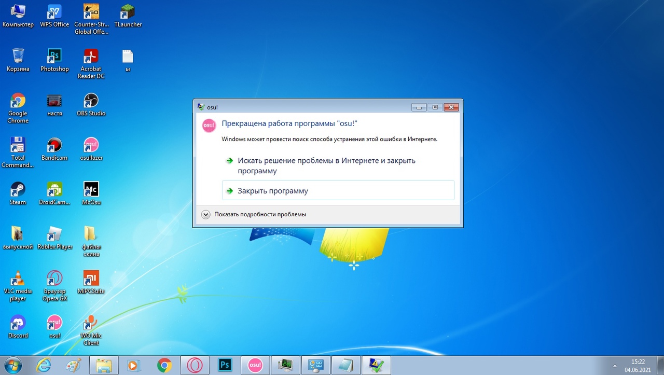Launch the osu! desktop shortcut
The width and height of the screenshot is (664, 375).
(54, 327)
